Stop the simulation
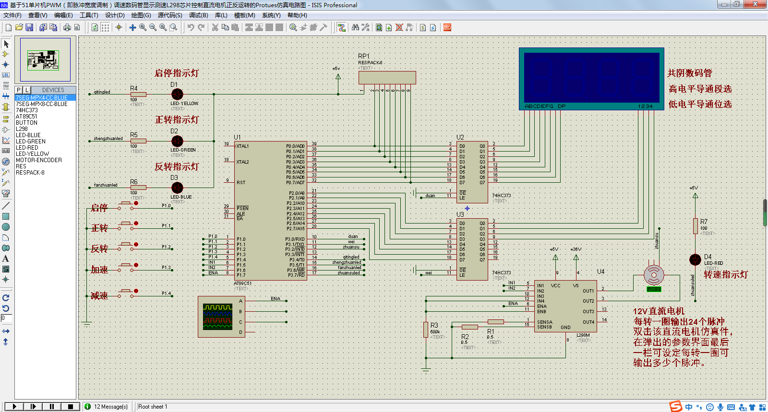Image resolution: width=768 pixels, height=412 pixels. pyautogui.click(x=71, y=406)
